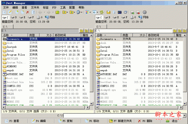Sort right panel by 大小 column header
This screenshot has height=124, width=188.
(x=139, y=35)
